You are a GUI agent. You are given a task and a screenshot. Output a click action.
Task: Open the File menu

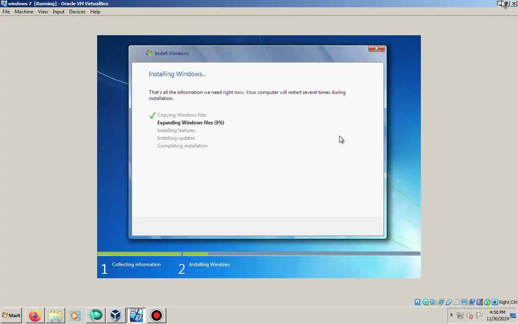click(x=6, y=12)
